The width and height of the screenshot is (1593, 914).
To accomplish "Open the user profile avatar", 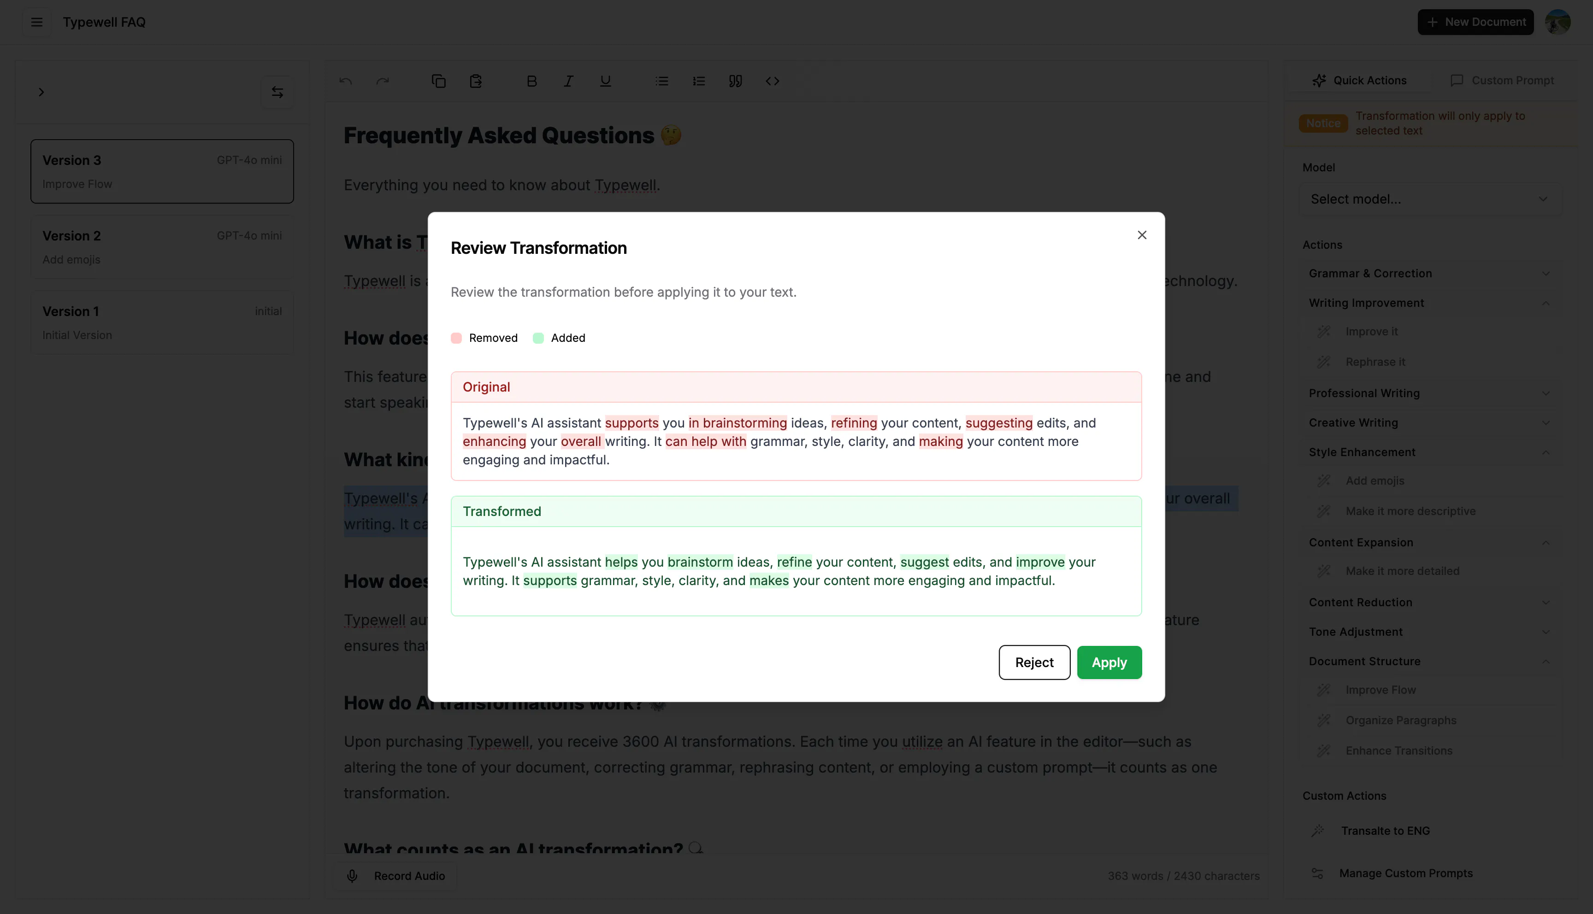I will 1557,22.
